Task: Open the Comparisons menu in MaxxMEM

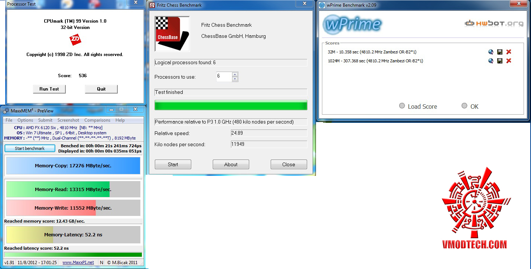Action: [97, 120]
